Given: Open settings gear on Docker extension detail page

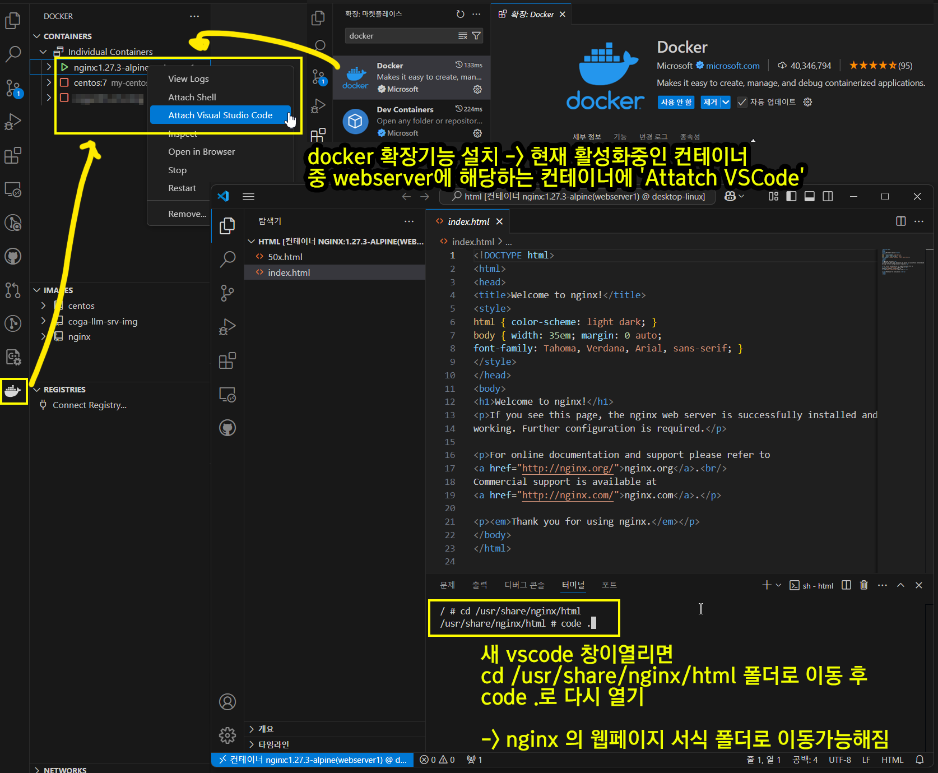Looking at the screenshot, I should coord(807,102).
